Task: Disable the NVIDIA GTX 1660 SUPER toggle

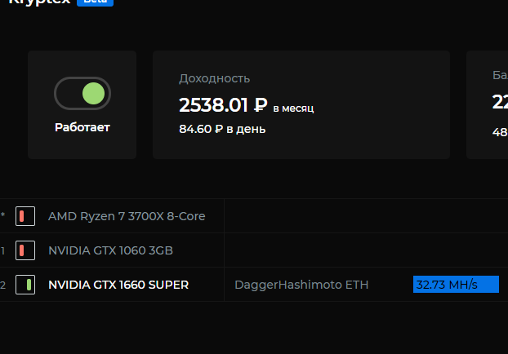Action: coord(25,285)
